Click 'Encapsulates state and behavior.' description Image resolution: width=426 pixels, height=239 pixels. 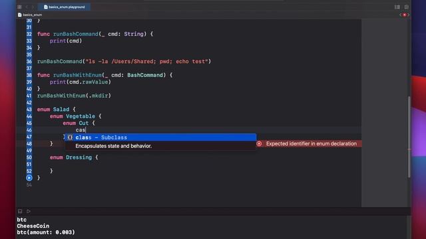(x=114, y=146)
